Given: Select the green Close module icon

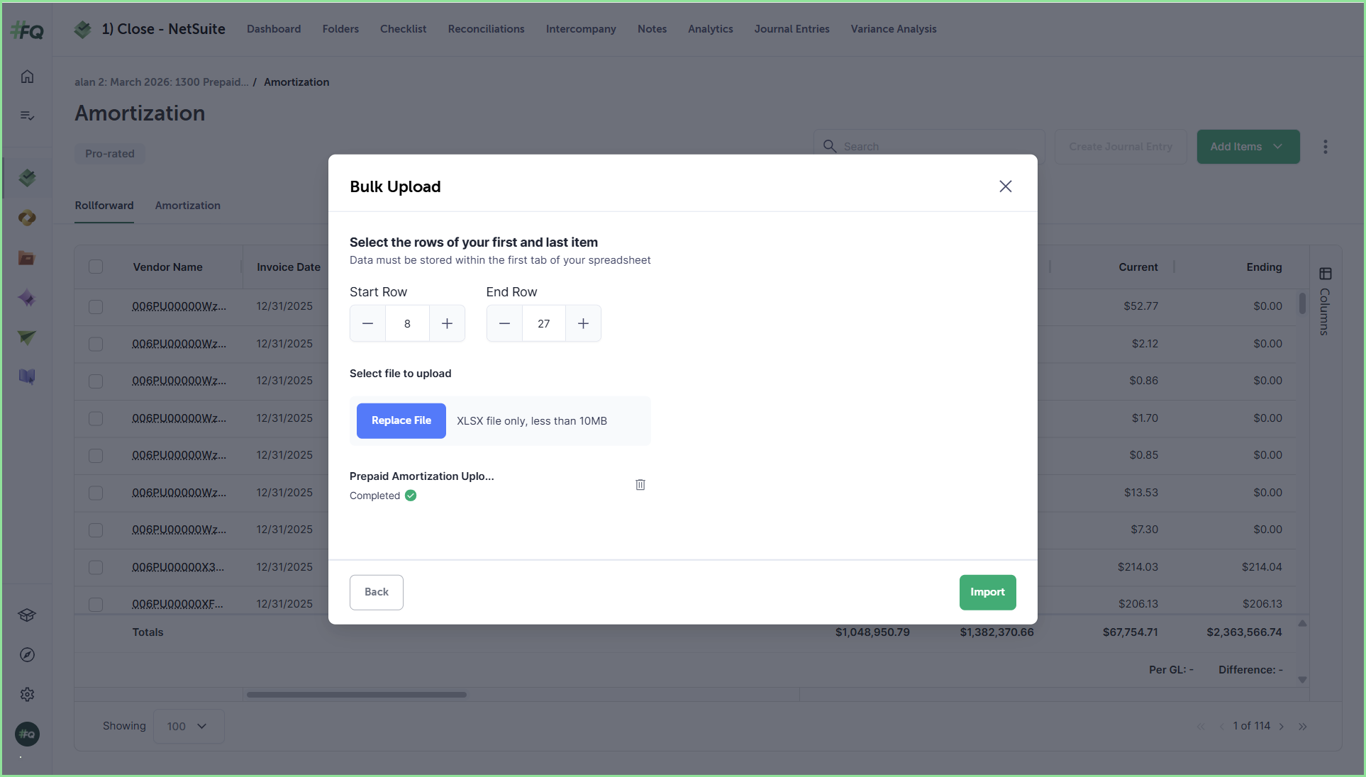Looking at the screenshot, I should click(27, 177).
